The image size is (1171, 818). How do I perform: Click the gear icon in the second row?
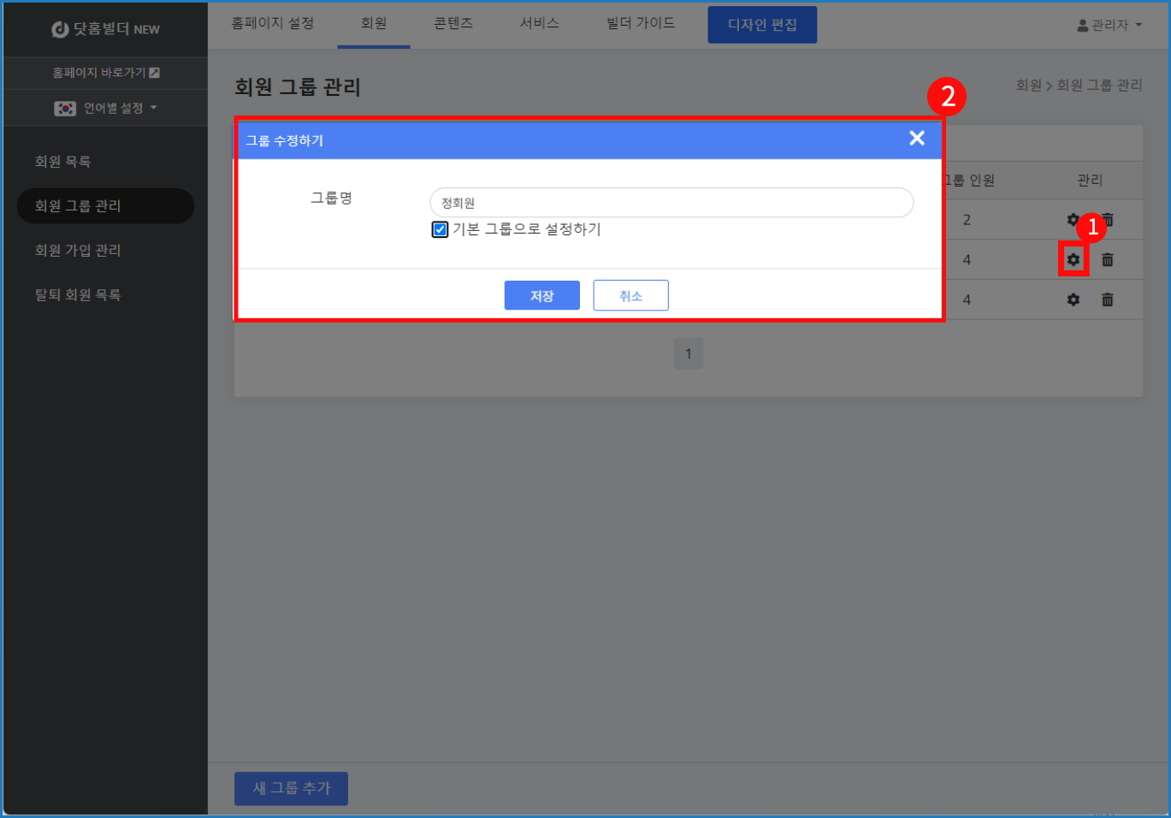tap(1073, 259)
